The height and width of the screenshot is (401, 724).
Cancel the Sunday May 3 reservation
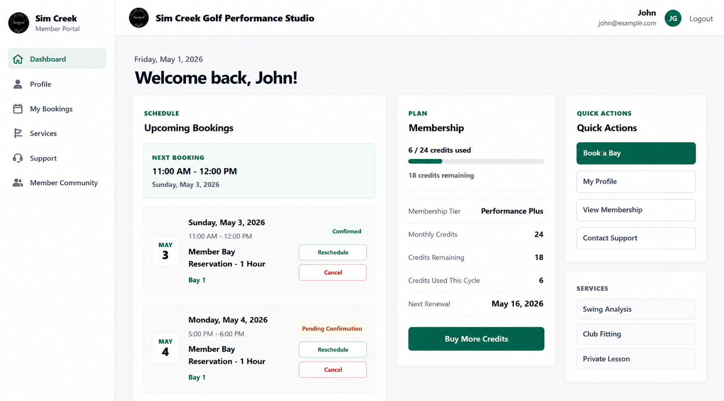(333, 272)
